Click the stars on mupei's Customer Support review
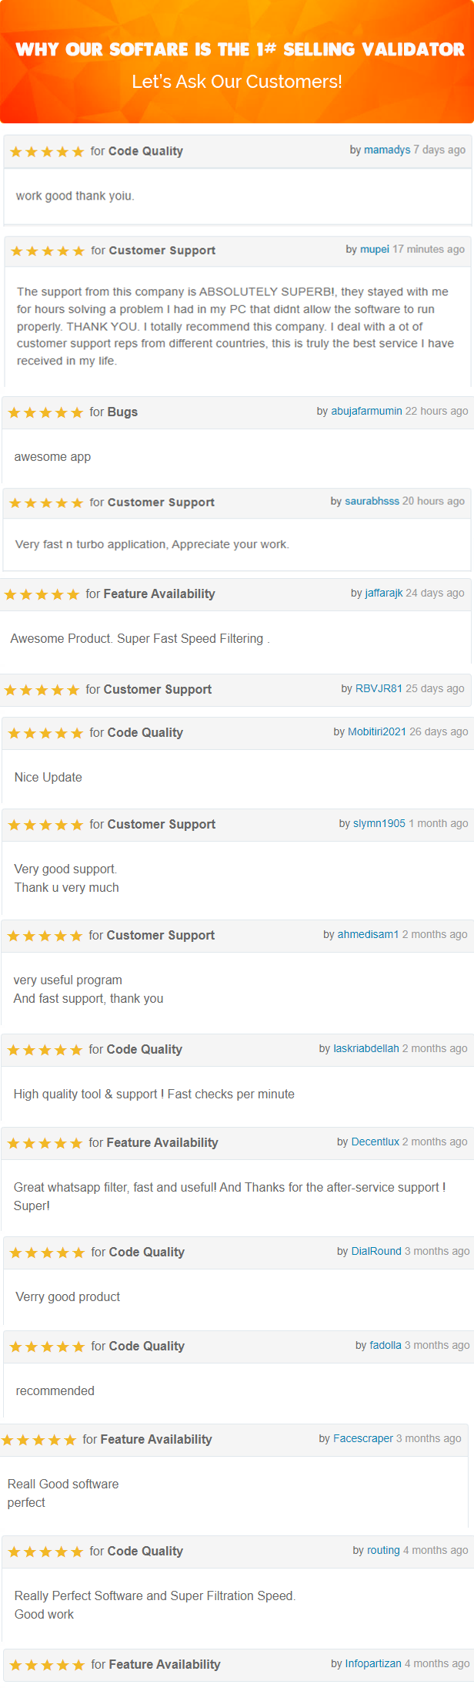The image size is (474, 1688). 48,251
